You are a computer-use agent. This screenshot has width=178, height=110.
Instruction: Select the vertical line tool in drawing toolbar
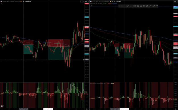click(122, 6)
